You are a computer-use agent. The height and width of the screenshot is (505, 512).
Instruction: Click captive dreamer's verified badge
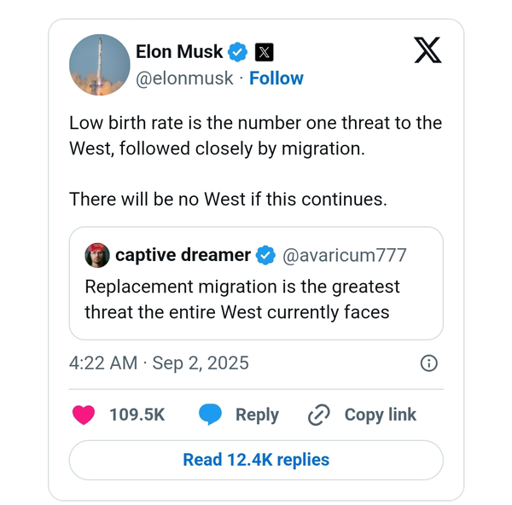pyautogui.click(x=266, y=254)
